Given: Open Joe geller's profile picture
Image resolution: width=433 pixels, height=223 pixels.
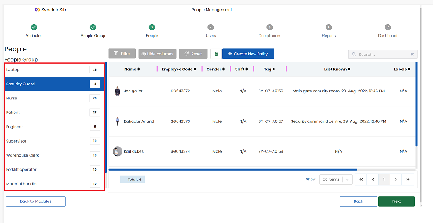Looking at the screenshot, I should click(x=117, y=91).
